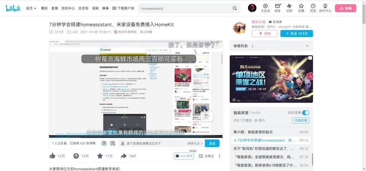Click uploader's avatar picture
366x171 pixels.
[239, 28]
